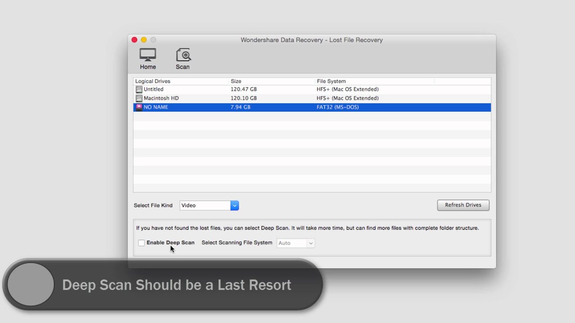Select the Macintosh HD drive icon

(x=139, y=98)
